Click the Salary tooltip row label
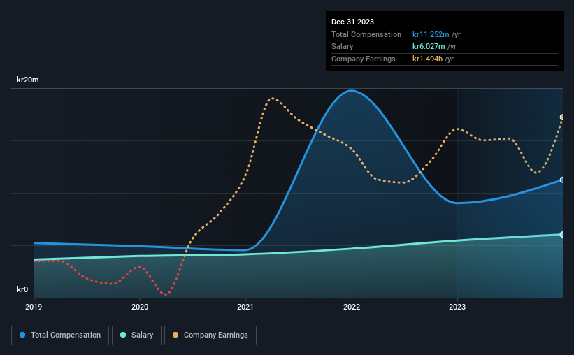Viewport: 574px width, 355px height. coord(343,47)
